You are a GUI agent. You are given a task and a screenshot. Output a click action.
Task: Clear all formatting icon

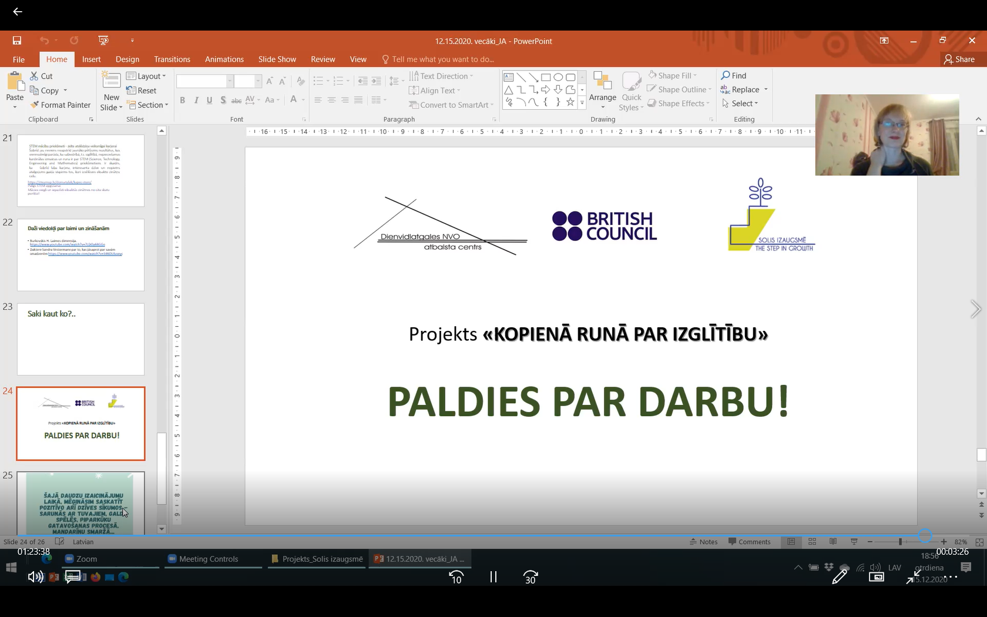[301, 81]
